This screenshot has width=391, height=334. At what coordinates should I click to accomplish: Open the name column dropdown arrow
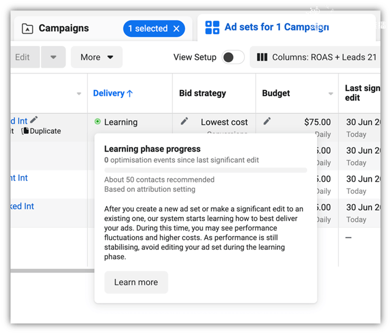point(79,94)
